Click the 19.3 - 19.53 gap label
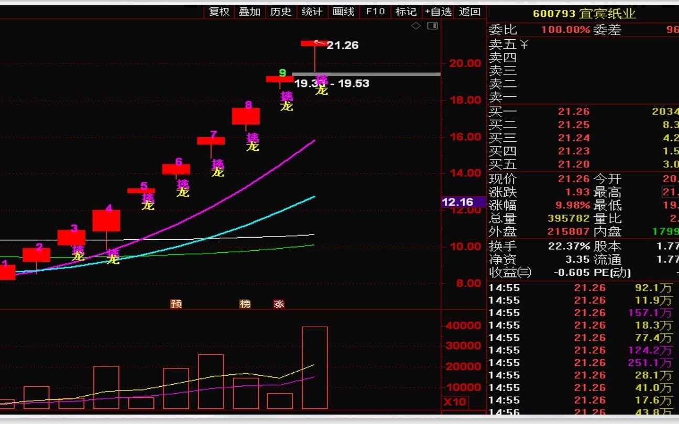The image size is (679, 424). click(x=332, y=84)
